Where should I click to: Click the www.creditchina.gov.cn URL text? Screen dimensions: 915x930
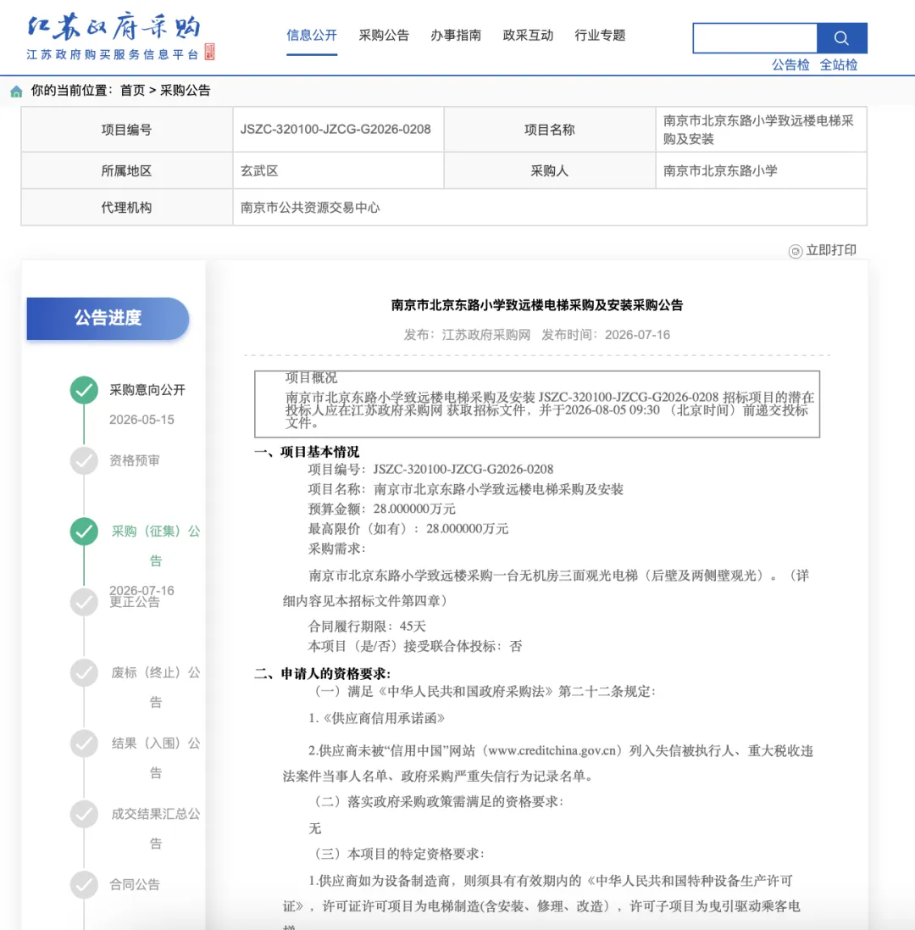tap(552, 751)
